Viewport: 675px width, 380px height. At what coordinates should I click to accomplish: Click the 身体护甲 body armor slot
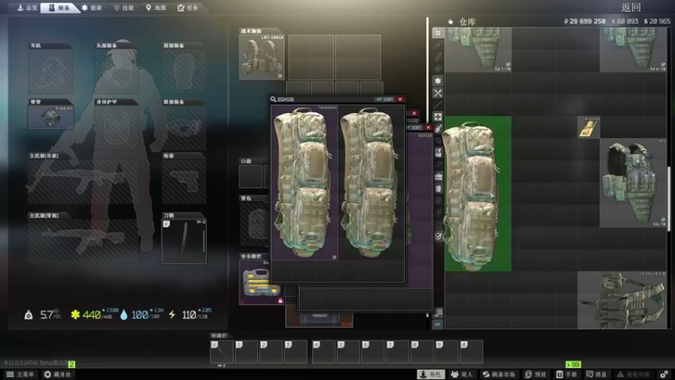point(116,128)
